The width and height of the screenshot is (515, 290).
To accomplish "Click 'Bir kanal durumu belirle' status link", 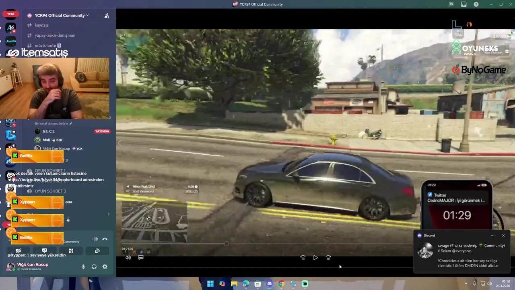I will click(x=54, y=123).
